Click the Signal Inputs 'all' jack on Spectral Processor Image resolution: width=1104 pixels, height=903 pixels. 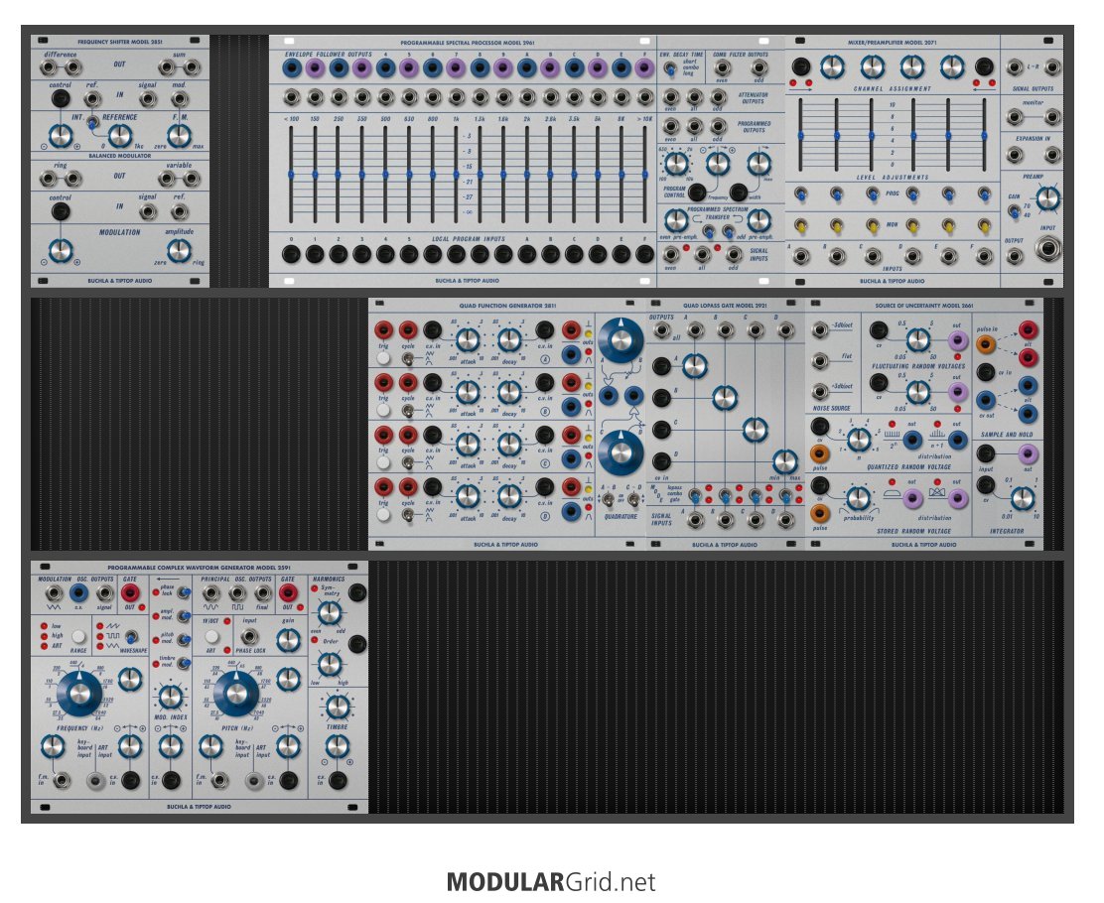pyautogui.click(x=702, y=254)
